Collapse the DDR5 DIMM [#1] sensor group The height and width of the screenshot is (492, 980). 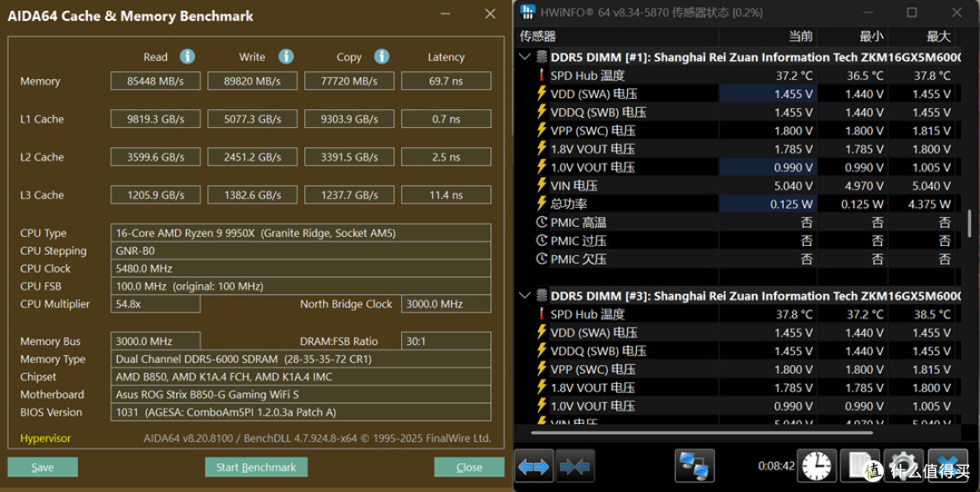pyautogui.click(x=525, y=57)
